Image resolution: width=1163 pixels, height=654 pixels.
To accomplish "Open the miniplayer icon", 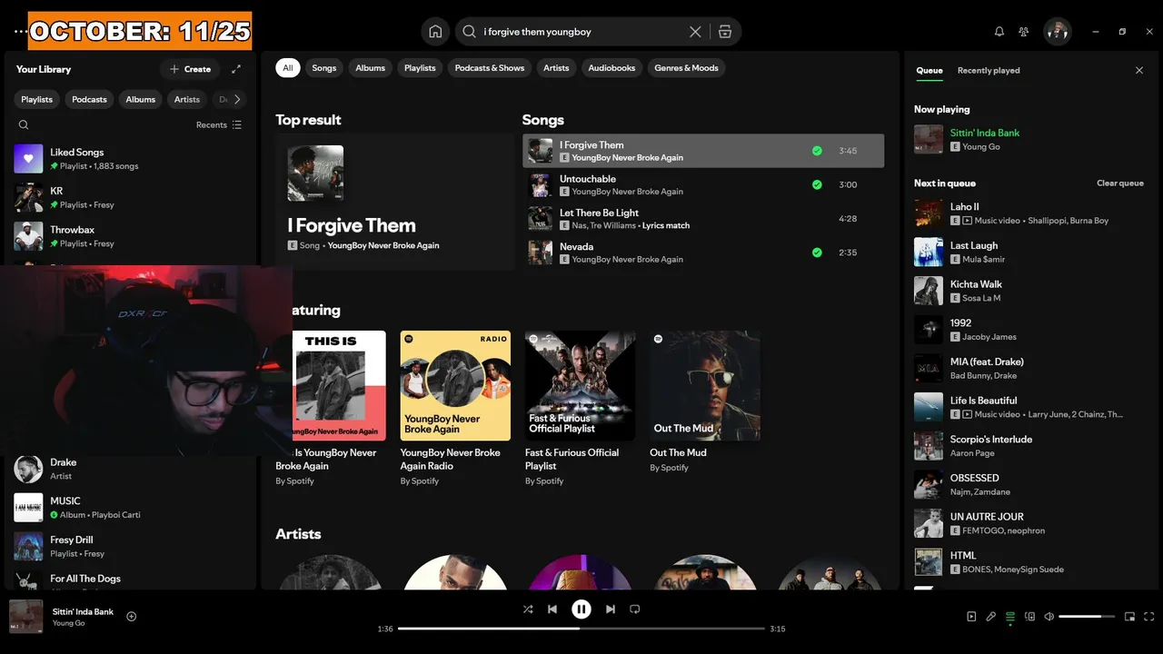I will [x=1129, y=617].
